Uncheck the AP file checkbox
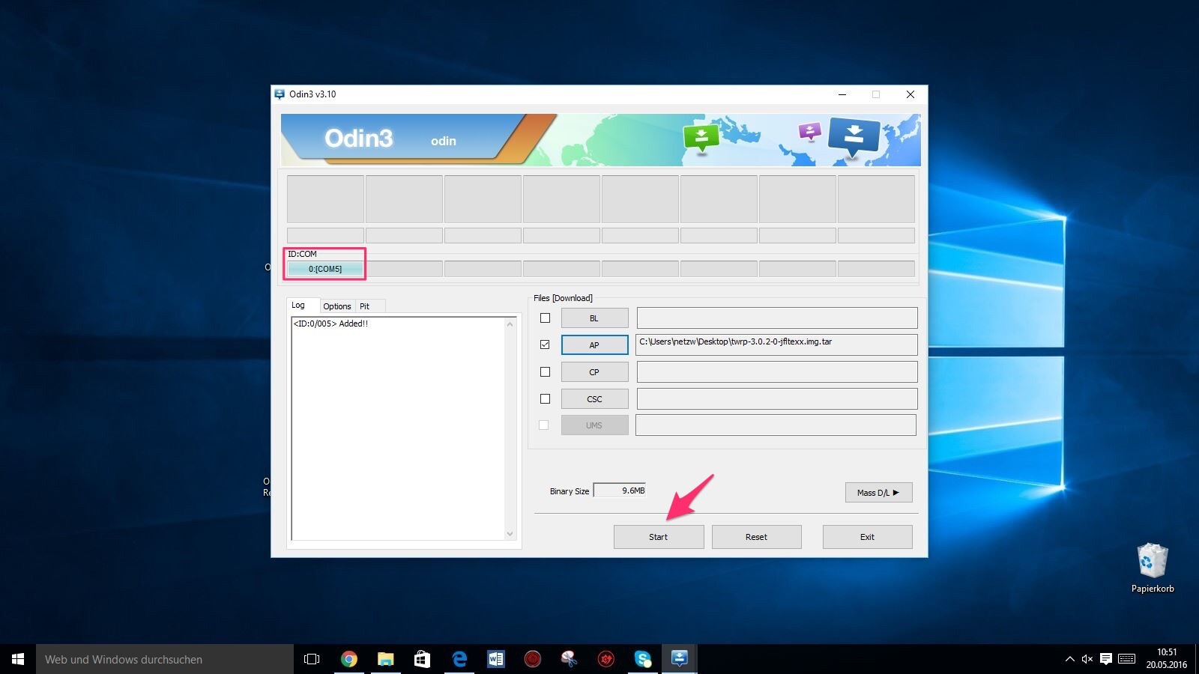 (545, 344)
